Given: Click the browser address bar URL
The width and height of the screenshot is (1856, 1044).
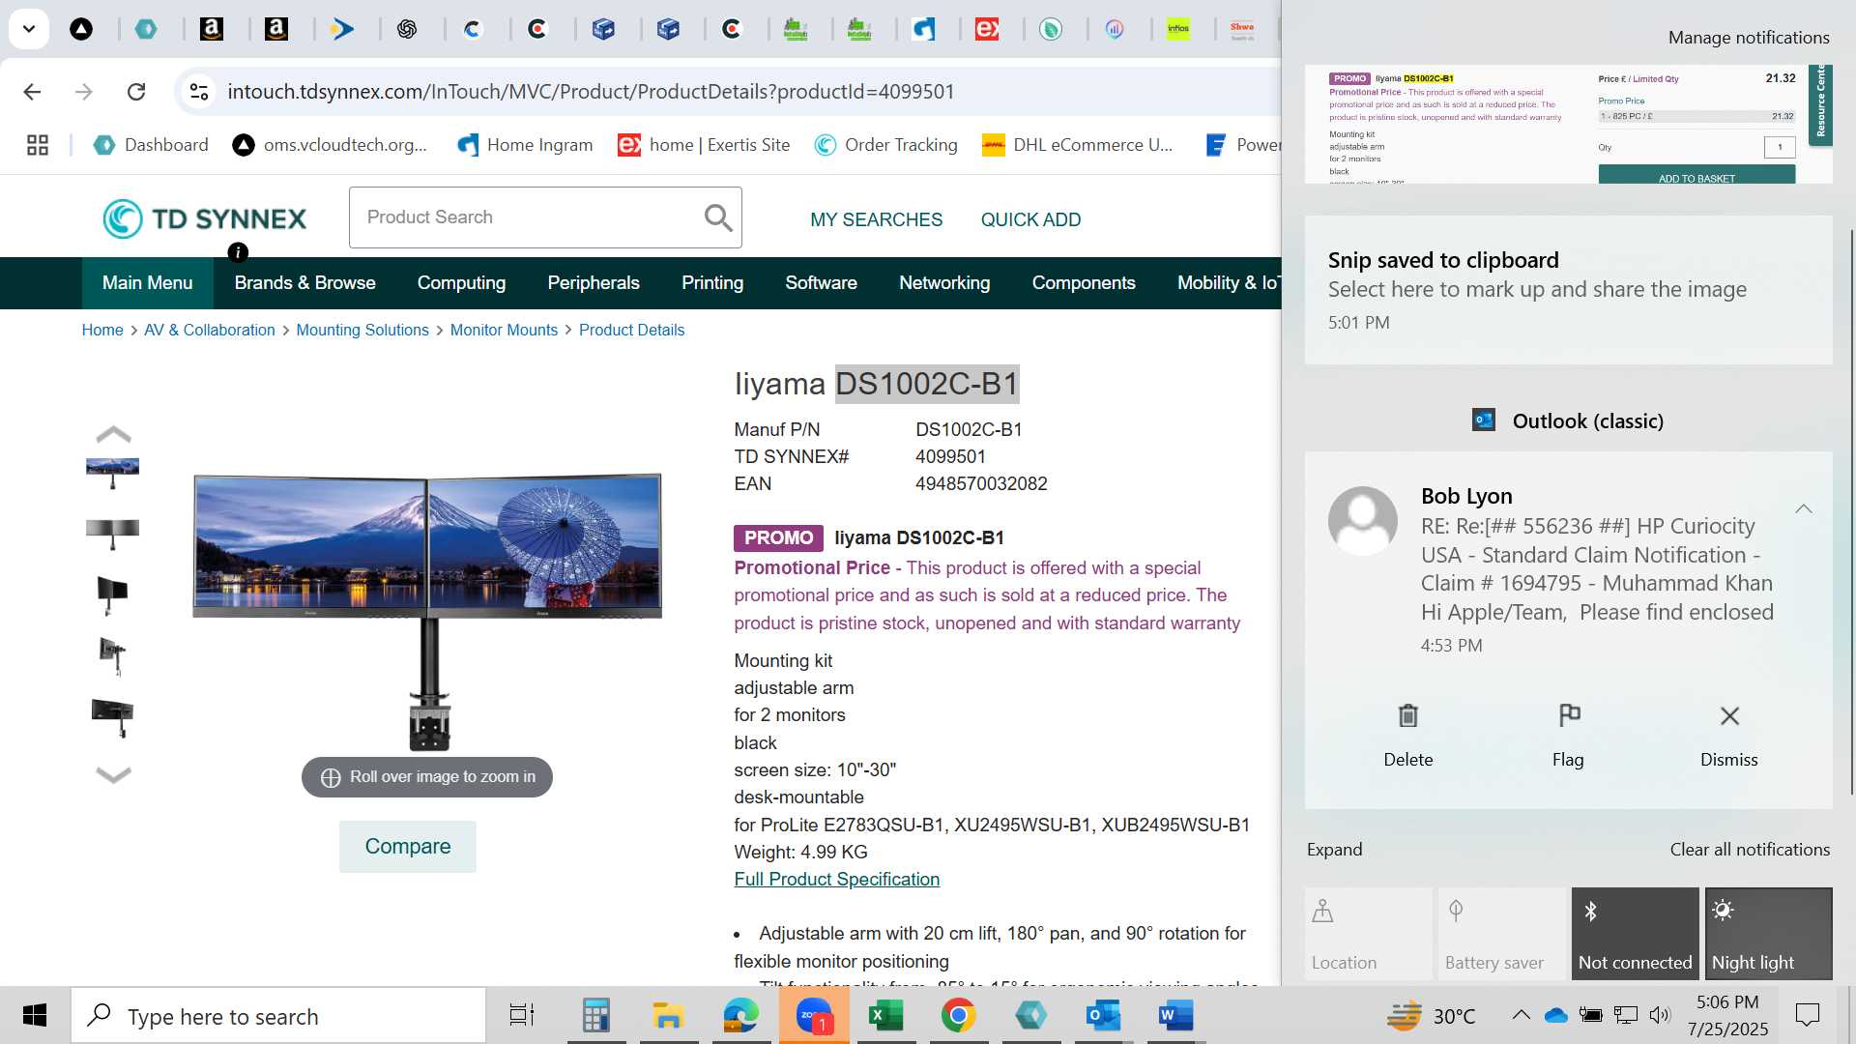Looking at the screenshot, I should click(591, 92).
